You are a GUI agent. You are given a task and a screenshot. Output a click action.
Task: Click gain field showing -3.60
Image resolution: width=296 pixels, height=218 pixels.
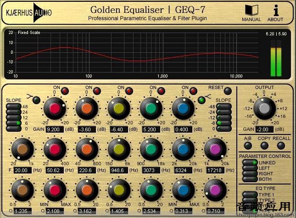point(87,129)
